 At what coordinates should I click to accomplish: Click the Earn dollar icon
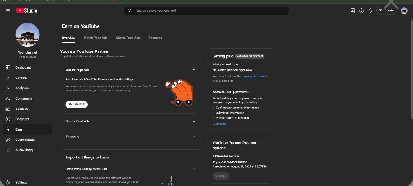pyautogui.click(x=8, y=129)
